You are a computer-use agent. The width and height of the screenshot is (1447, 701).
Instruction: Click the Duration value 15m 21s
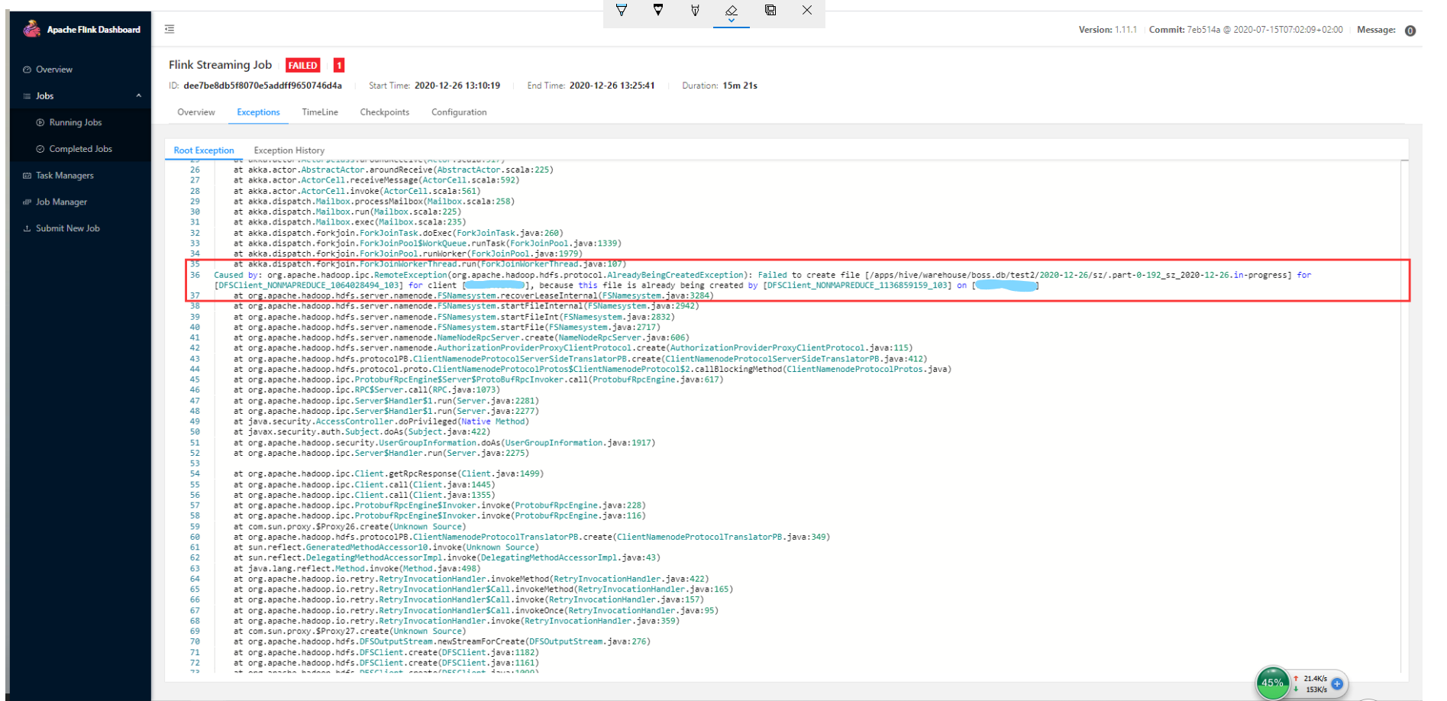(x=739, y=86)
